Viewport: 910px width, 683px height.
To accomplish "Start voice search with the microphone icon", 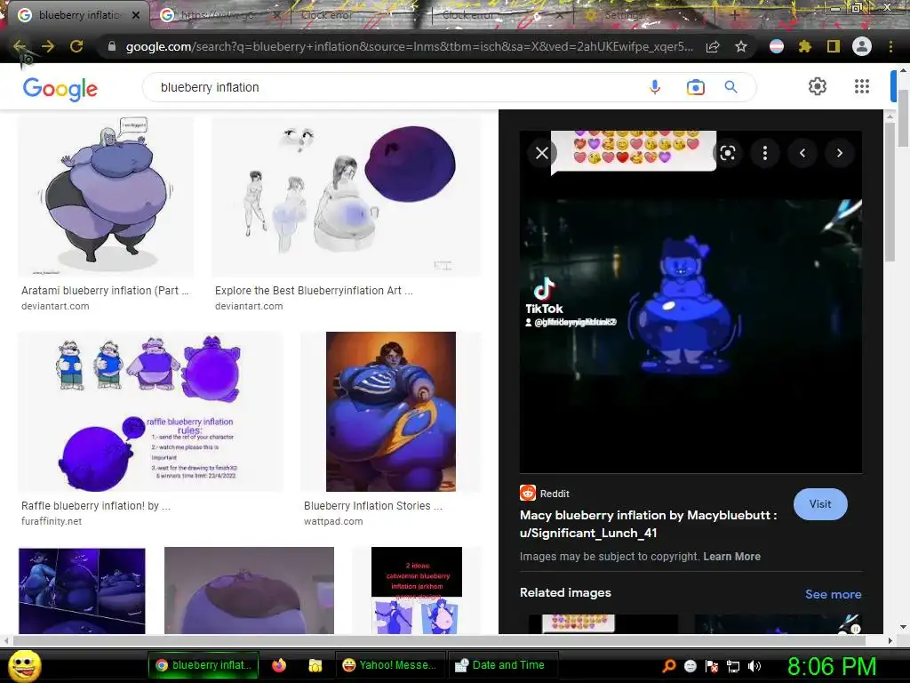I will pyautogui.click(x=655, y=87).
